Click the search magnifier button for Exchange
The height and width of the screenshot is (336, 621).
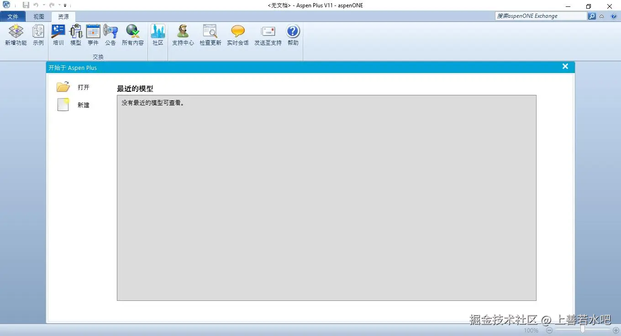pos(592,16)
